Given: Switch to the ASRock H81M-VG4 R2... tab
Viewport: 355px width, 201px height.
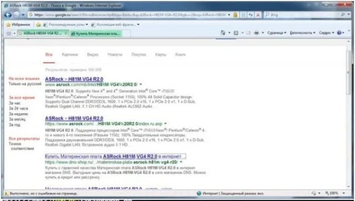Looking at the screenshot, I should (x=43, y=33).
